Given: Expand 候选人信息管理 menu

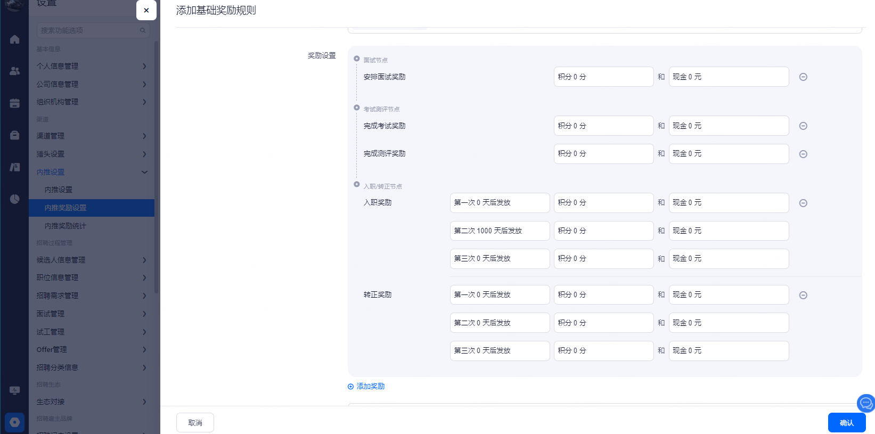Looking at the screenshot, I should click(x=92, y=260).
